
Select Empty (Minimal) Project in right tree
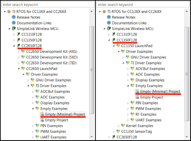click(x=160, y=92)
